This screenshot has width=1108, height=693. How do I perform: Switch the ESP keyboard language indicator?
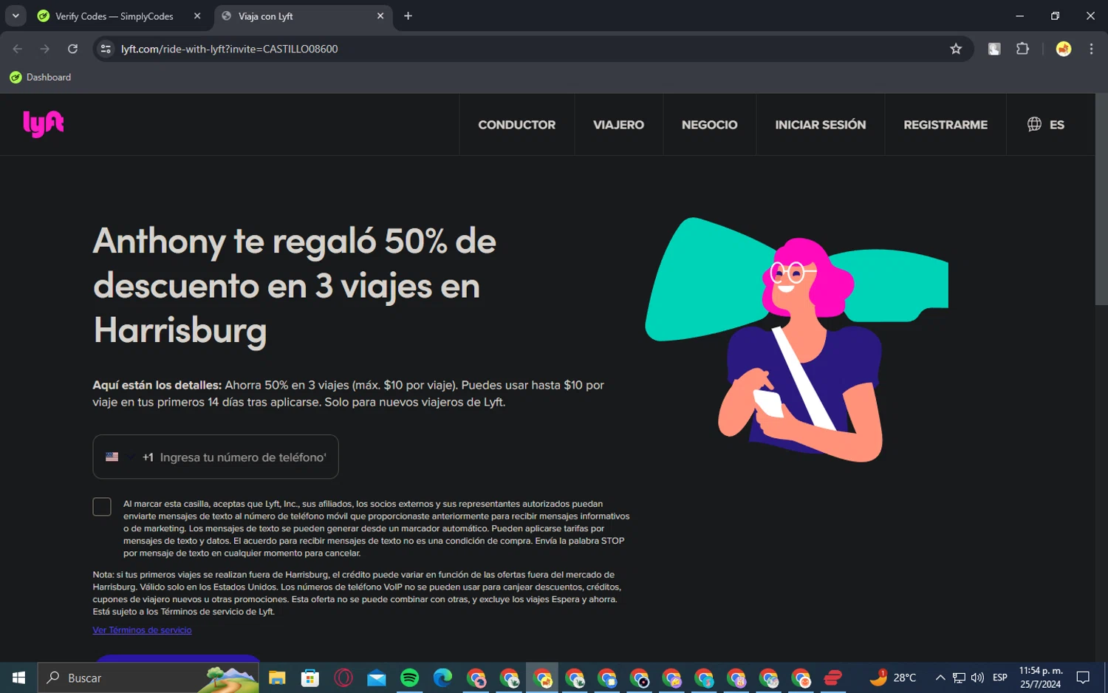[1000, 677]
